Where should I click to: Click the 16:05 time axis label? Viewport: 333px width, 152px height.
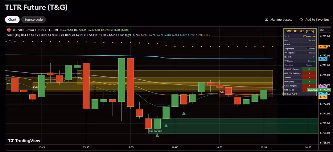219,147
